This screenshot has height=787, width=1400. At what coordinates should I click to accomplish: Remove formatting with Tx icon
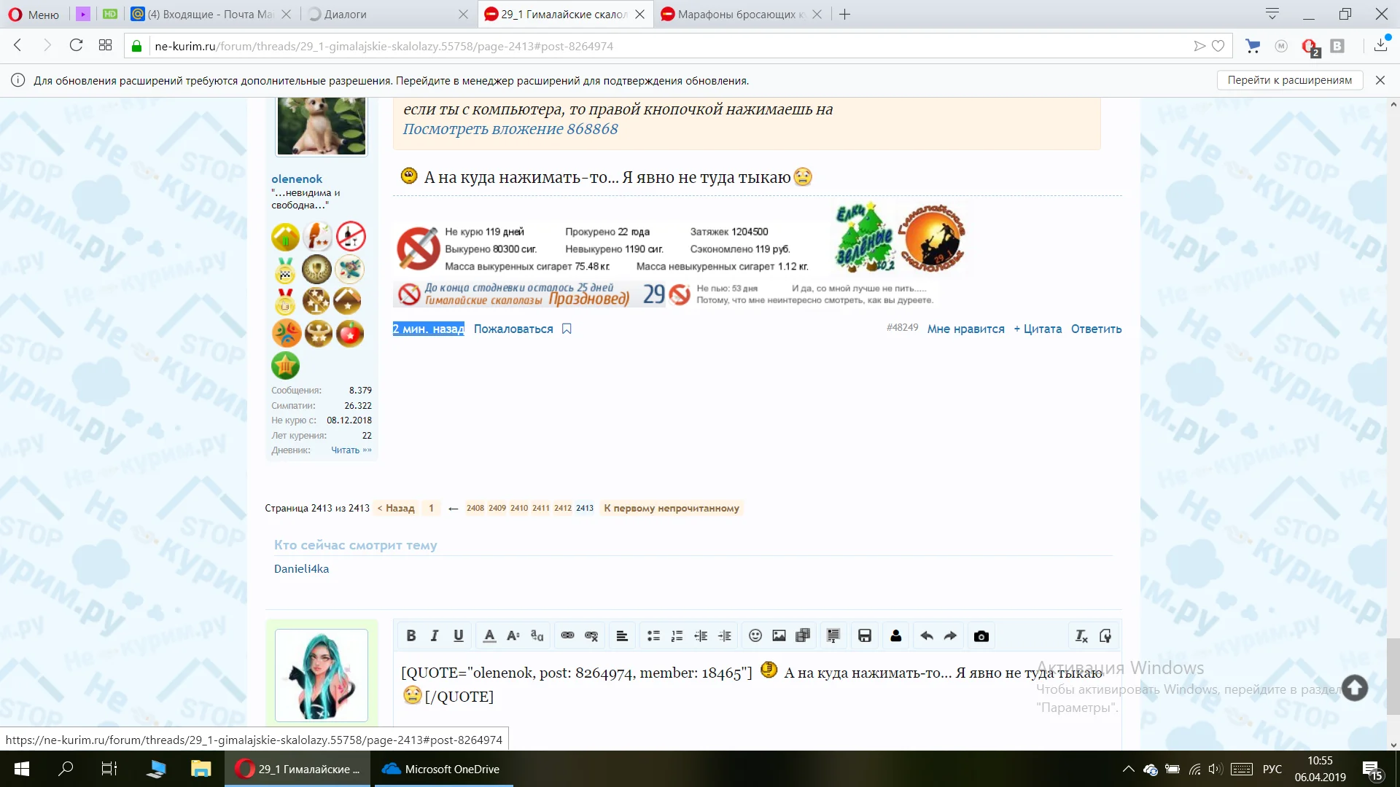1081,636
